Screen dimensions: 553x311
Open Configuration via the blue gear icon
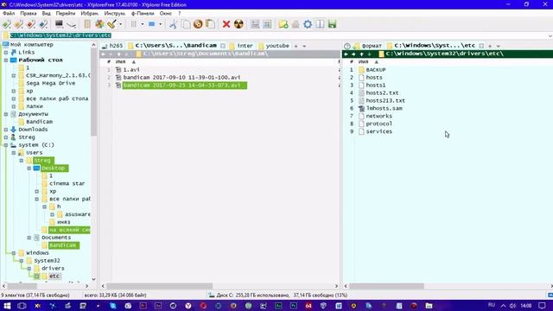(308, 24)
